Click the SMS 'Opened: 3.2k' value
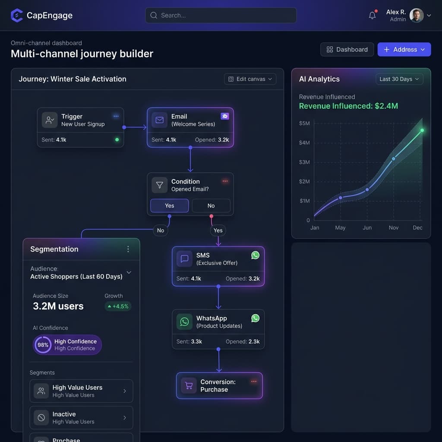This screenshot has height=442, width=442. coord(243,279)
